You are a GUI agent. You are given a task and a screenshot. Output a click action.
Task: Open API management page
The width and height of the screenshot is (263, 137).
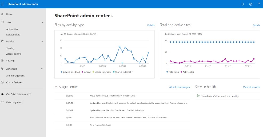[x=15, y=76]
